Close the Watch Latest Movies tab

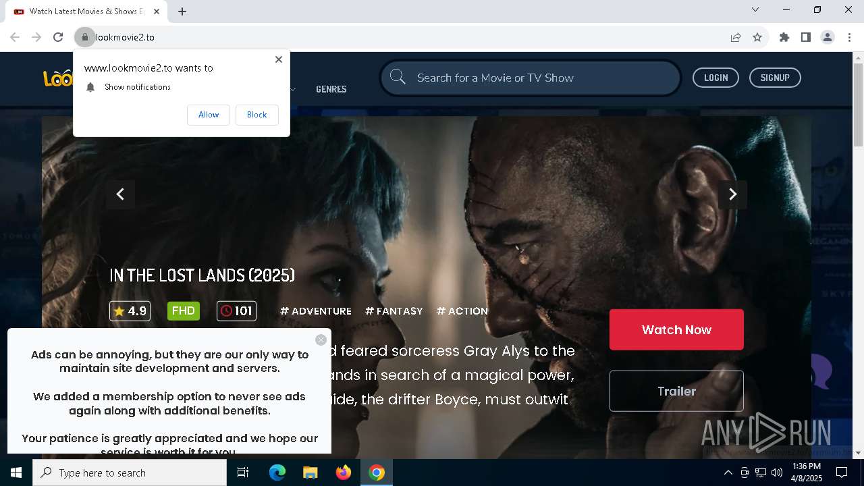pyautogui.click(x=157, y=11)
